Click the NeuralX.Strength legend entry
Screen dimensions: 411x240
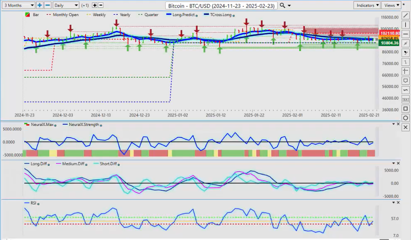click(81, 125)
